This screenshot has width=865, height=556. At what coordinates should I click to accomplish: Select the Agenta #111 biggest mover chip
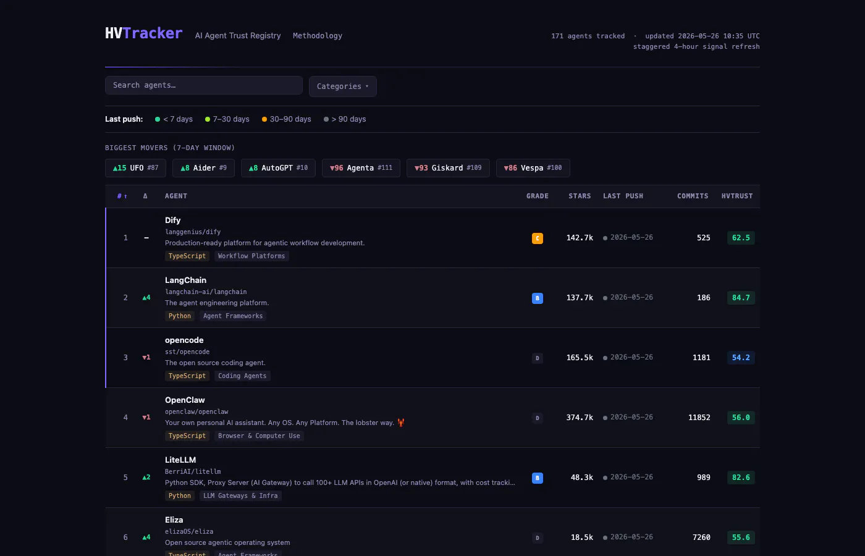361,168
